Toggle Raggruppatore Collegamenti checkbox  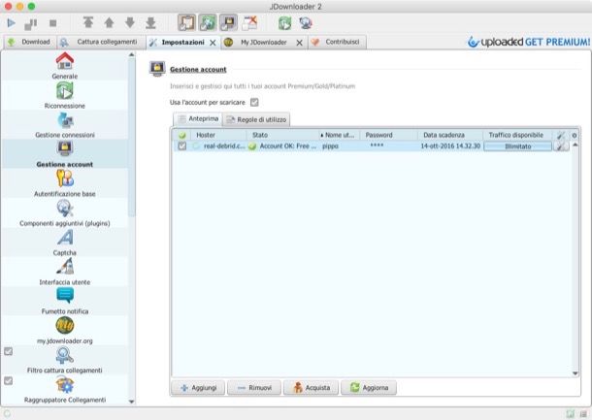point(9,381)
